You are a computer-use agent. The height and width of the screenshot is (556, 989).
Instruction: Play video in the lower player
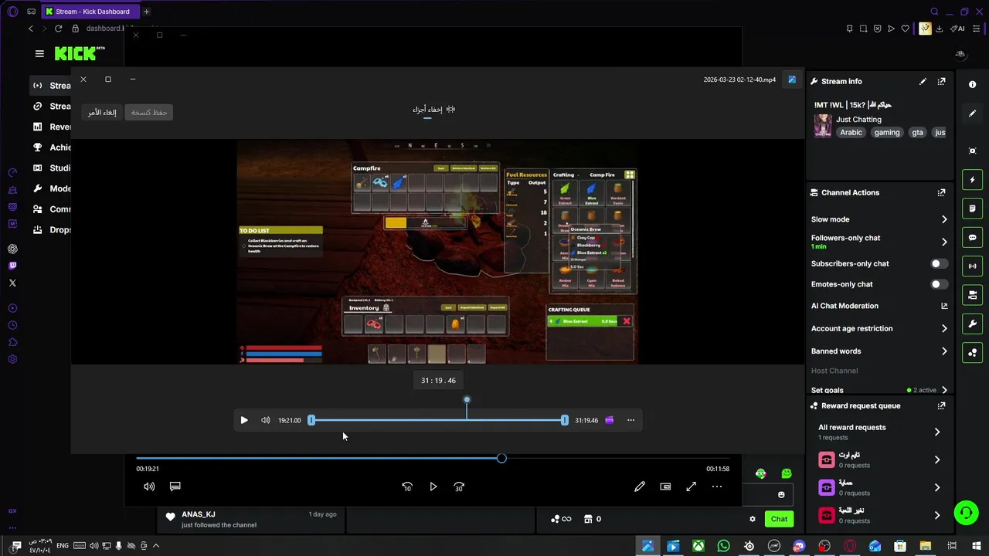coord(433,486)
